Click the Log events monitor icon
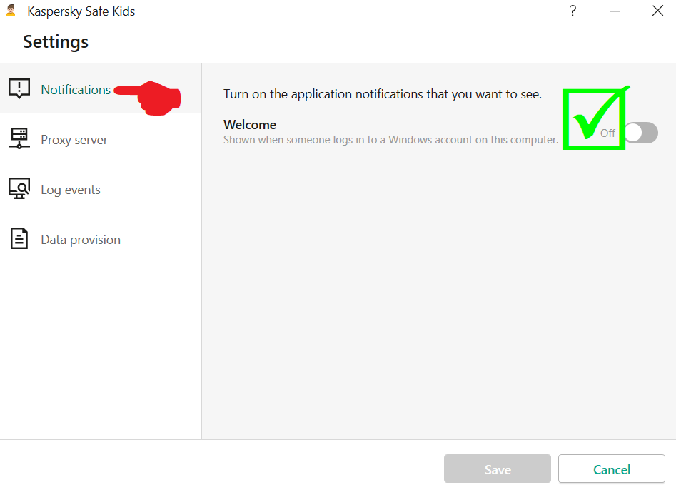The width and height of the screenshot is (676, 495). coord(19,188)
